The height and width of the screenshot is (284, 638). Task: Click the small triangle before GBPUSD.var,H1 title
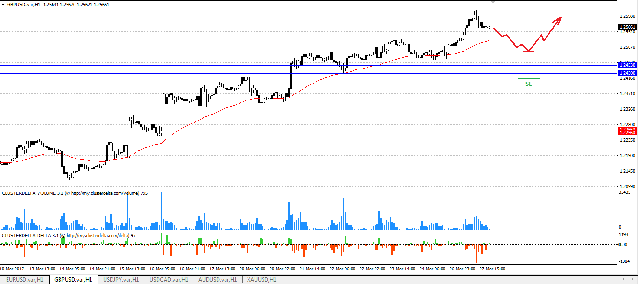click(3, 4)
